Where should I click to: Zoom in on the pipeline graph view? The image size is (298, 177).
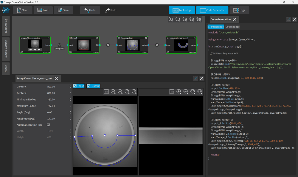click(x=171, y=19)
